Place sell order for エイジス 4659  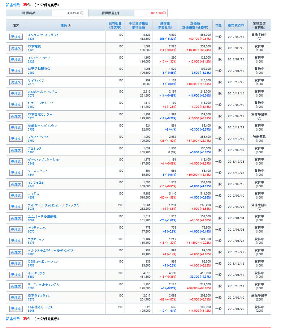coord(16,196)
